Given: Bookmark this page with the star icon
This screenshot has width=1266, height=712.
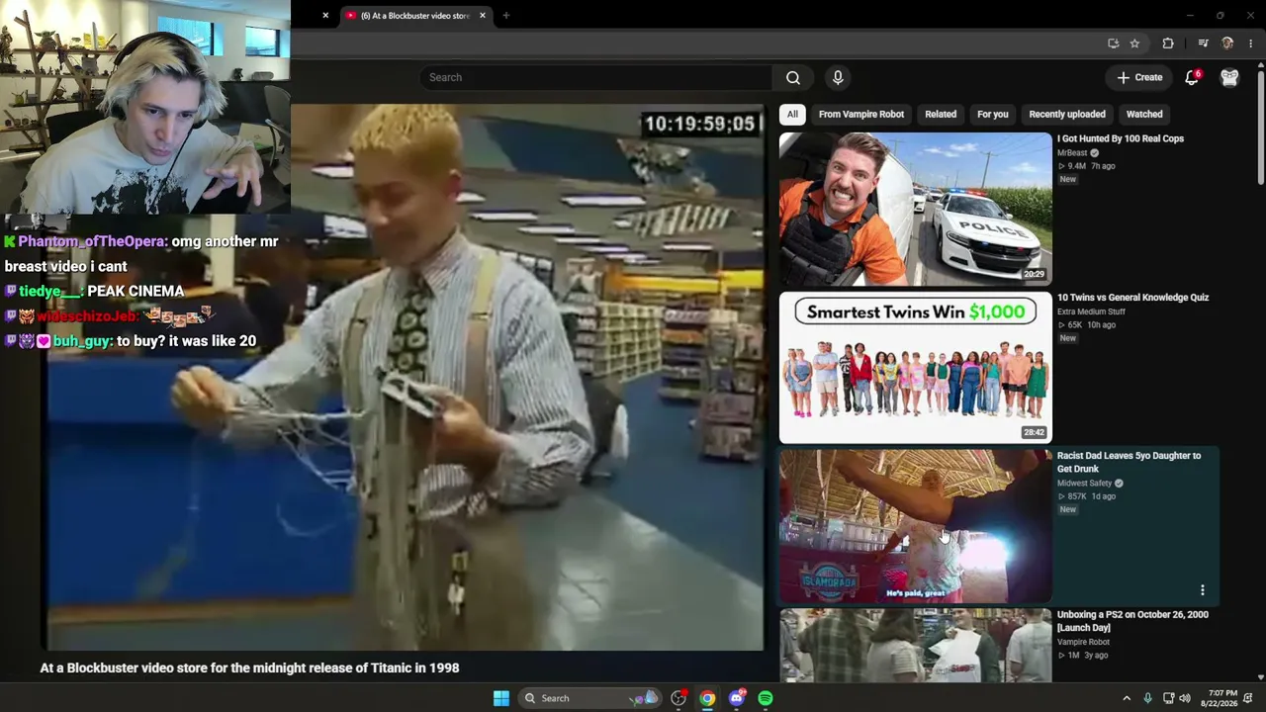Looking at the screenshot, I should pyautogui.click(x=1134, y=44).
